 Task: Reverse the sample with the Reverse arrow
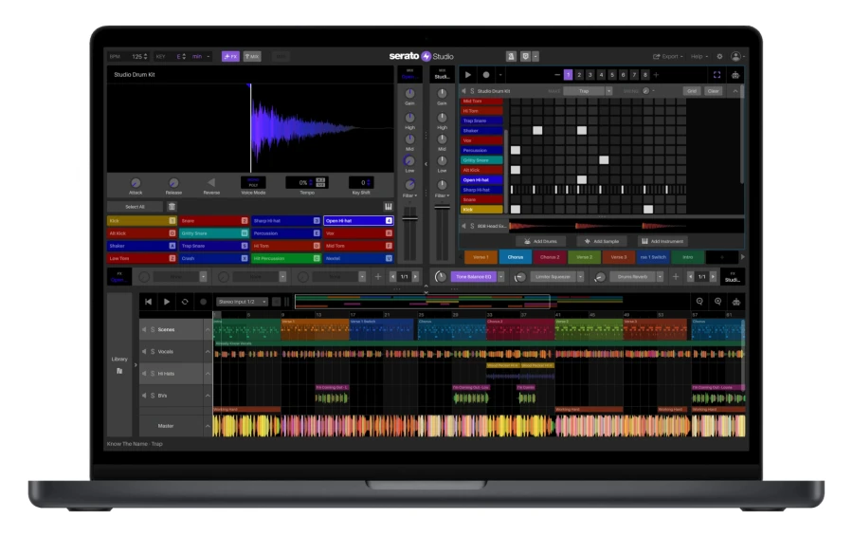click(211, 182)
